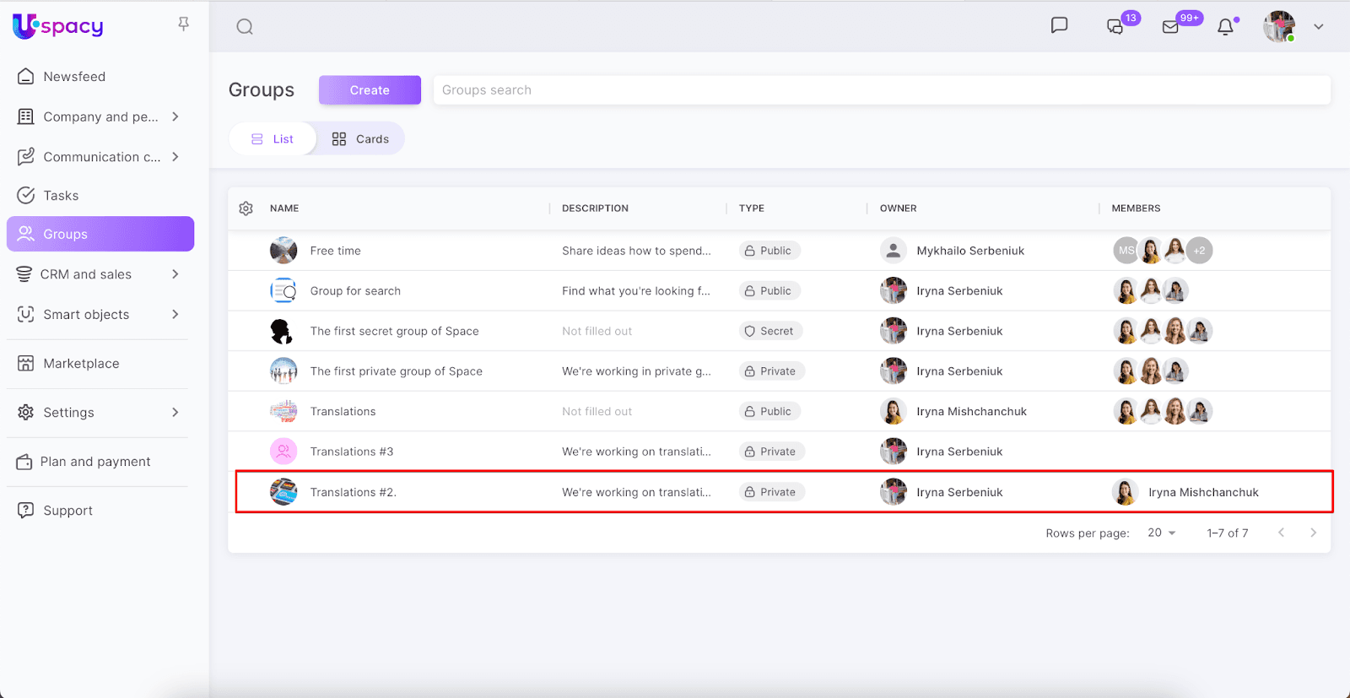Open the rows per page dropdown
This screenshot has width=1350, height=698.
(x=1162, y=533)
